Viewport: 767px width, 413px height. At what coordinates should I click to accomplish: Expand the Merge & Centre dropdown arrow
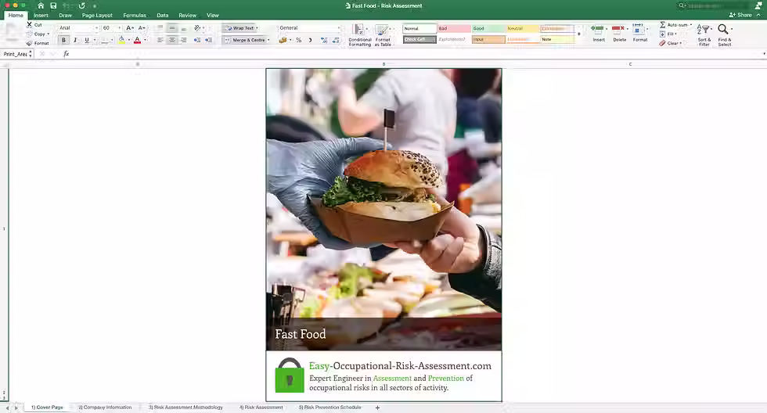coord(268,40)
